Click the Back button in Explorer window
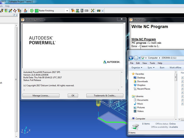This screenshot has width=184, height=138. coord(131,58)
